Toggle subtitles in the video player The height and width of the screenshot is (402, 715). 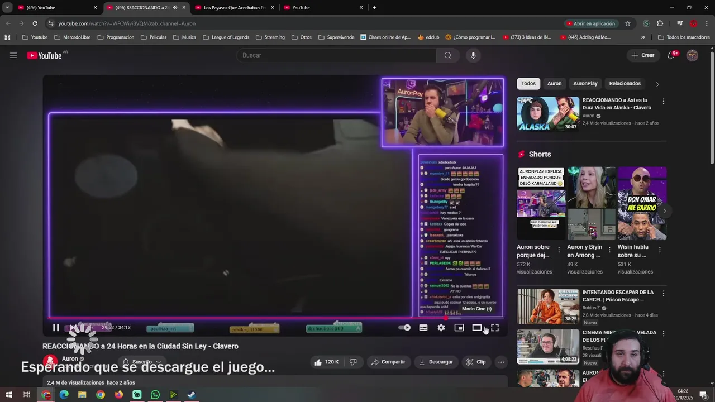click(423, 328)
